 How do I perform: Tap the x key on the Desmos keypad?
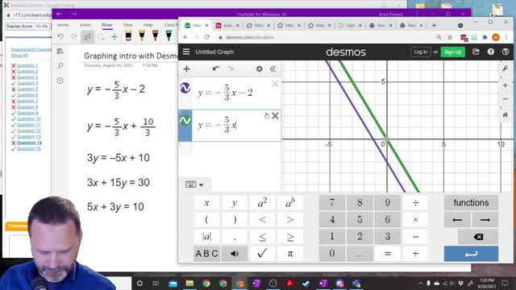206,203
